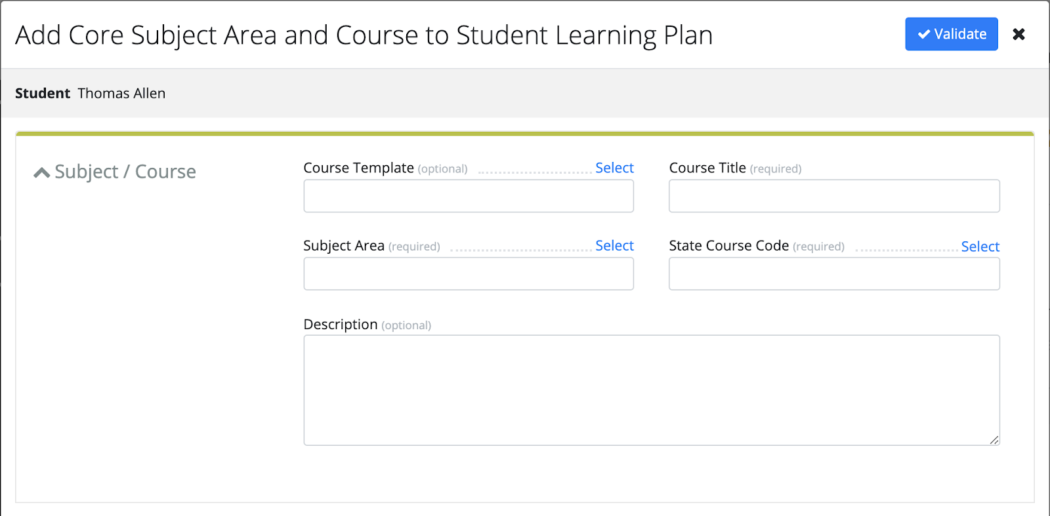1050x516 pixels.
Task: Focus the Subject Area input field
Action: pos(468,273)
